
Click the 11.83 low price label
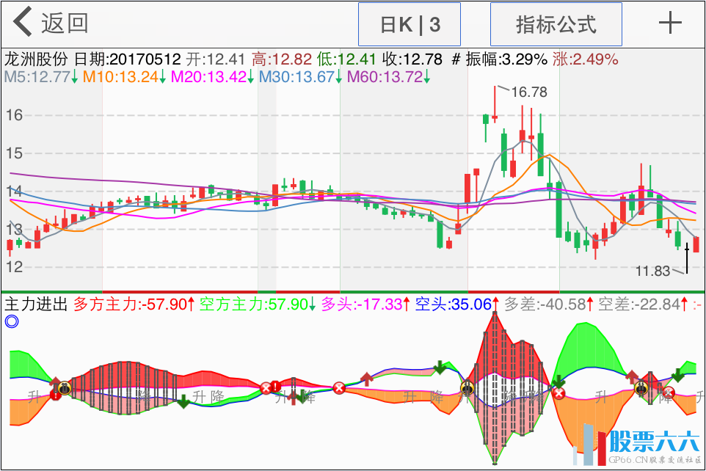[652, 271]
